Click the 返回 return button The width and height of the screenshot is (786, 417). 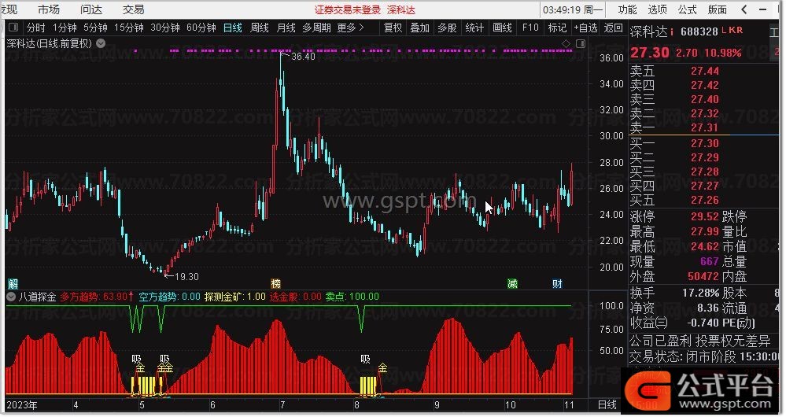pyautogui.click(x=613, y=28)
